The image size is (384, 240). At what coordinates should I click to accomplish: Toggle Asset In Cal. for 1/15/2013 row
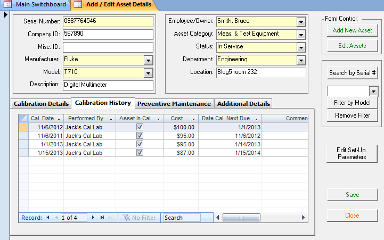point(140,153)
